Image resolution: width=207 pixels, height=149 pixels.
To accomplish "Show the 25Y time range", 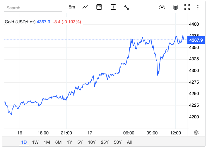I will coord(105,142).
